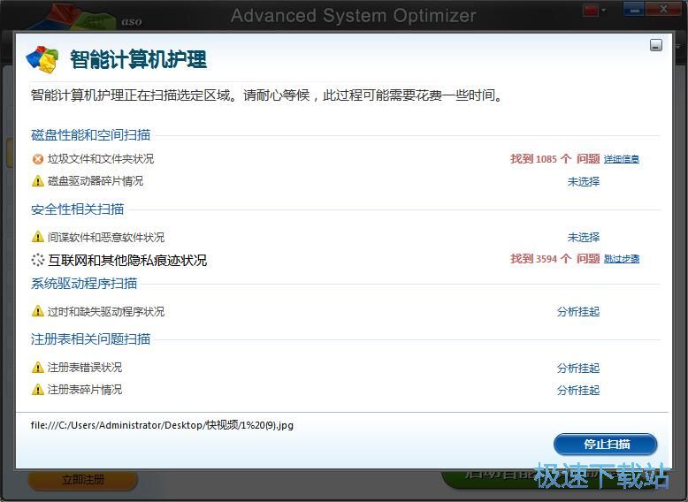Click the red error icon beside 垃圾文件和文件夹状况
Viewport: 688px width, 502px height.
[x=38, y=159]
